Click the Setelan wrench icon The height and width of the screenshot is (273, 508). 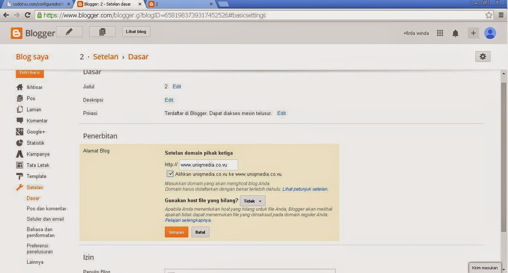20,187
